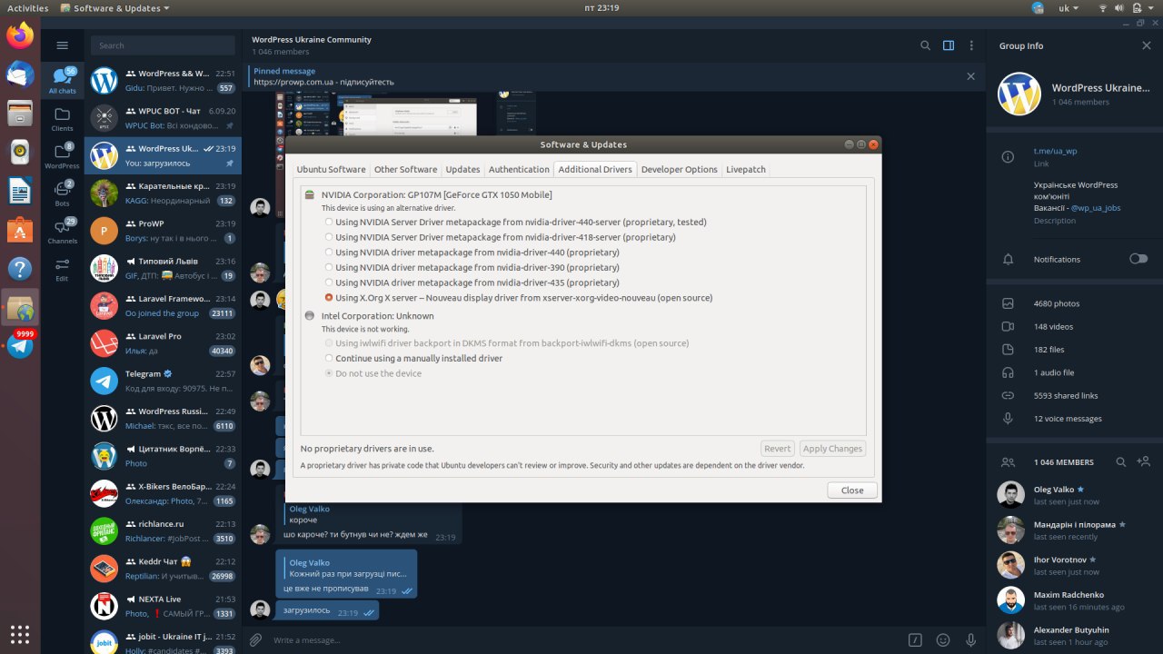Screen dimensions: 1163x654
Task: Switch to the Ubuntu Software tab
Action: coord(331,169)
